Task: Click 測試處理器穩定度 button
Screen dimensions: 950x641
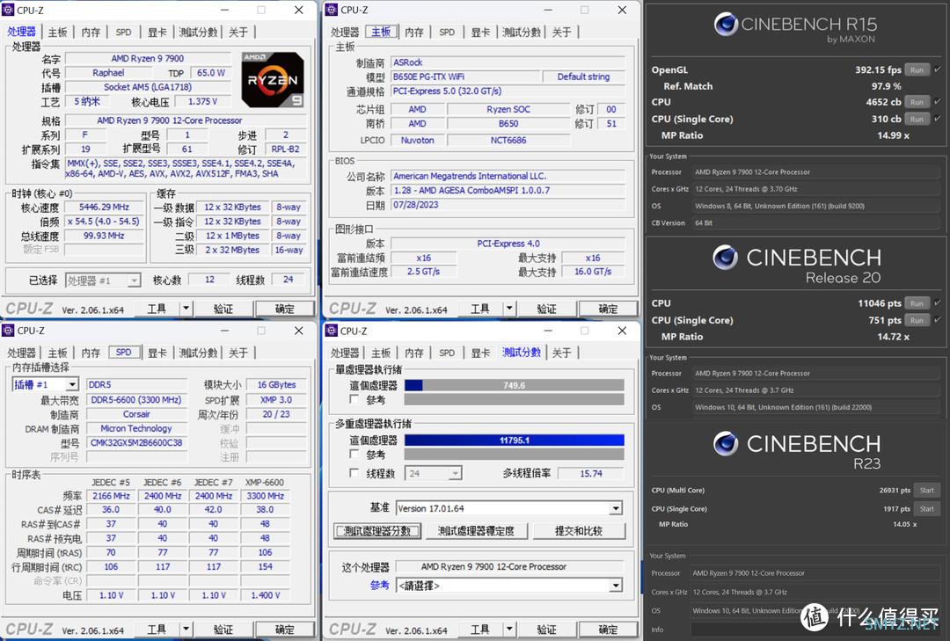Action: [x=476, y=531]
